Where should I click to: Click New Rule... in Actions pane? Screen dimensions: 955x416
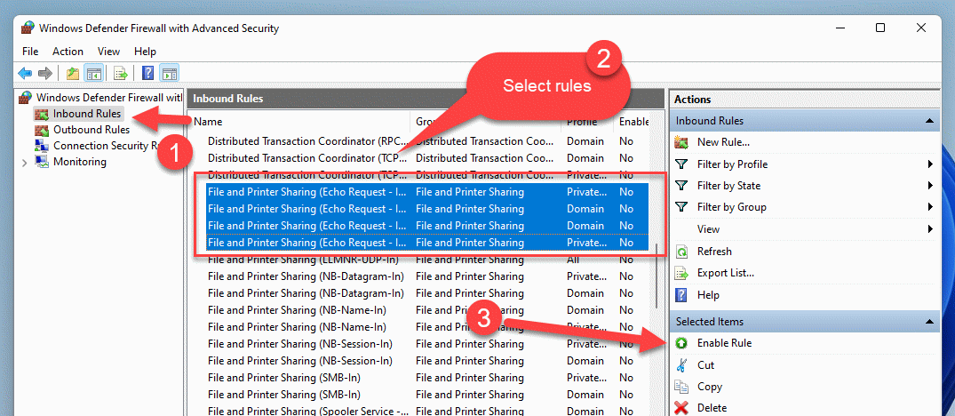tap(723, 142)
